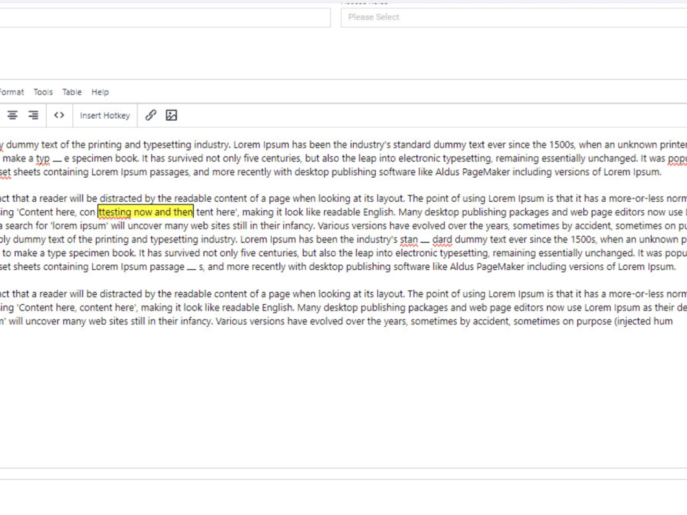Click the insert image icon
The height and width of the screenshot is (515, 687).
tap(170, 115)
